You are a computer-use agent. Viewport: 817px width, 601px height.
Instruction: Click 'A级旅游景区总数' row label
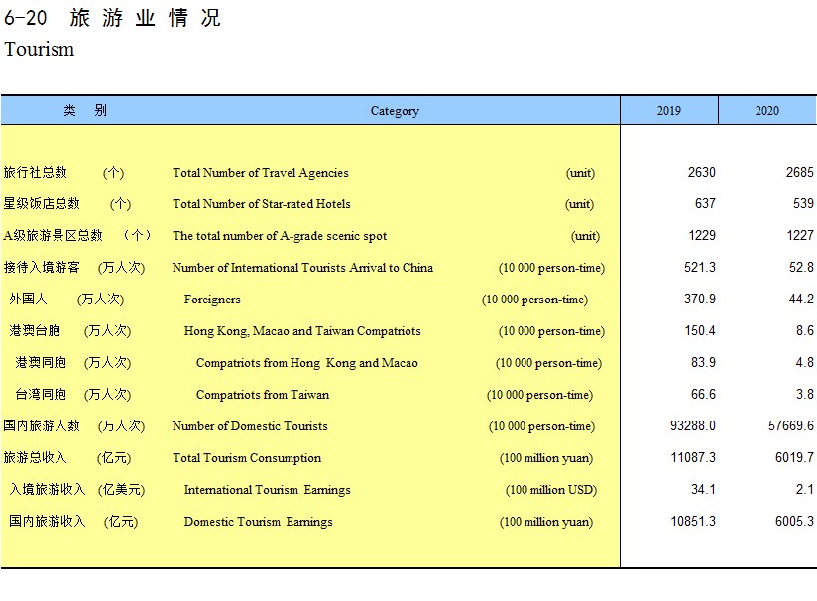(54, 236)
